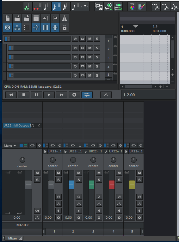Create a new project file
Screen dimensions: 179x242
pyautogui.click(x=8, y=18)
